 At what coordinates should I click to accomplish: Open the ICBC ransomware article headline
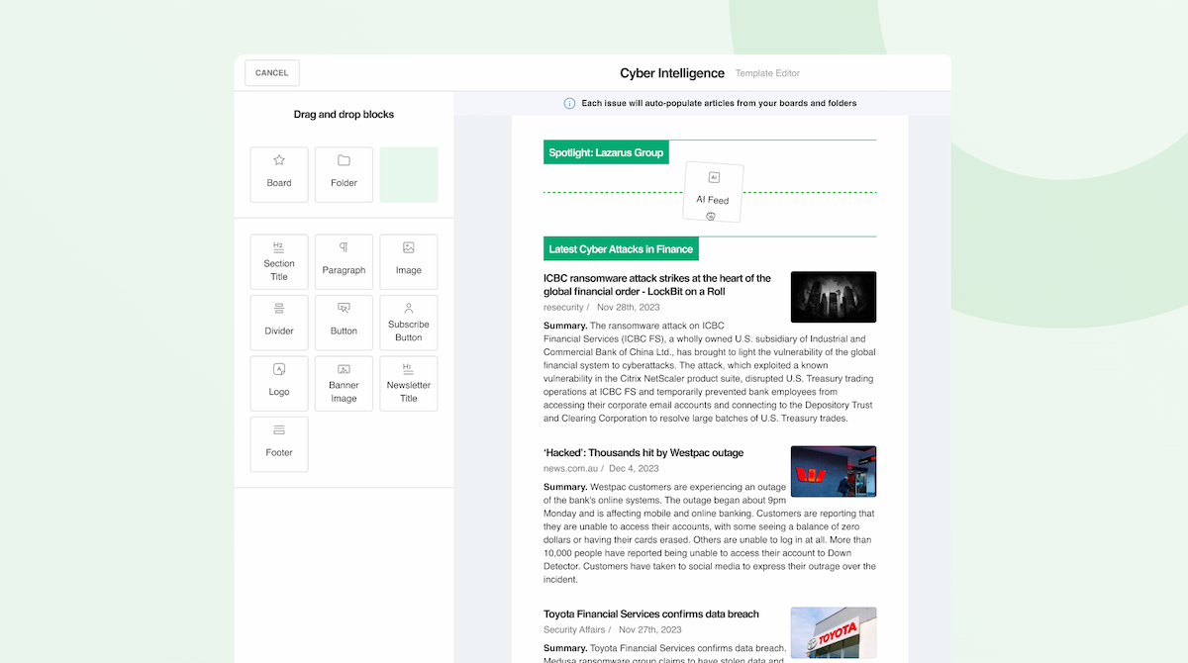click(656, 286)
